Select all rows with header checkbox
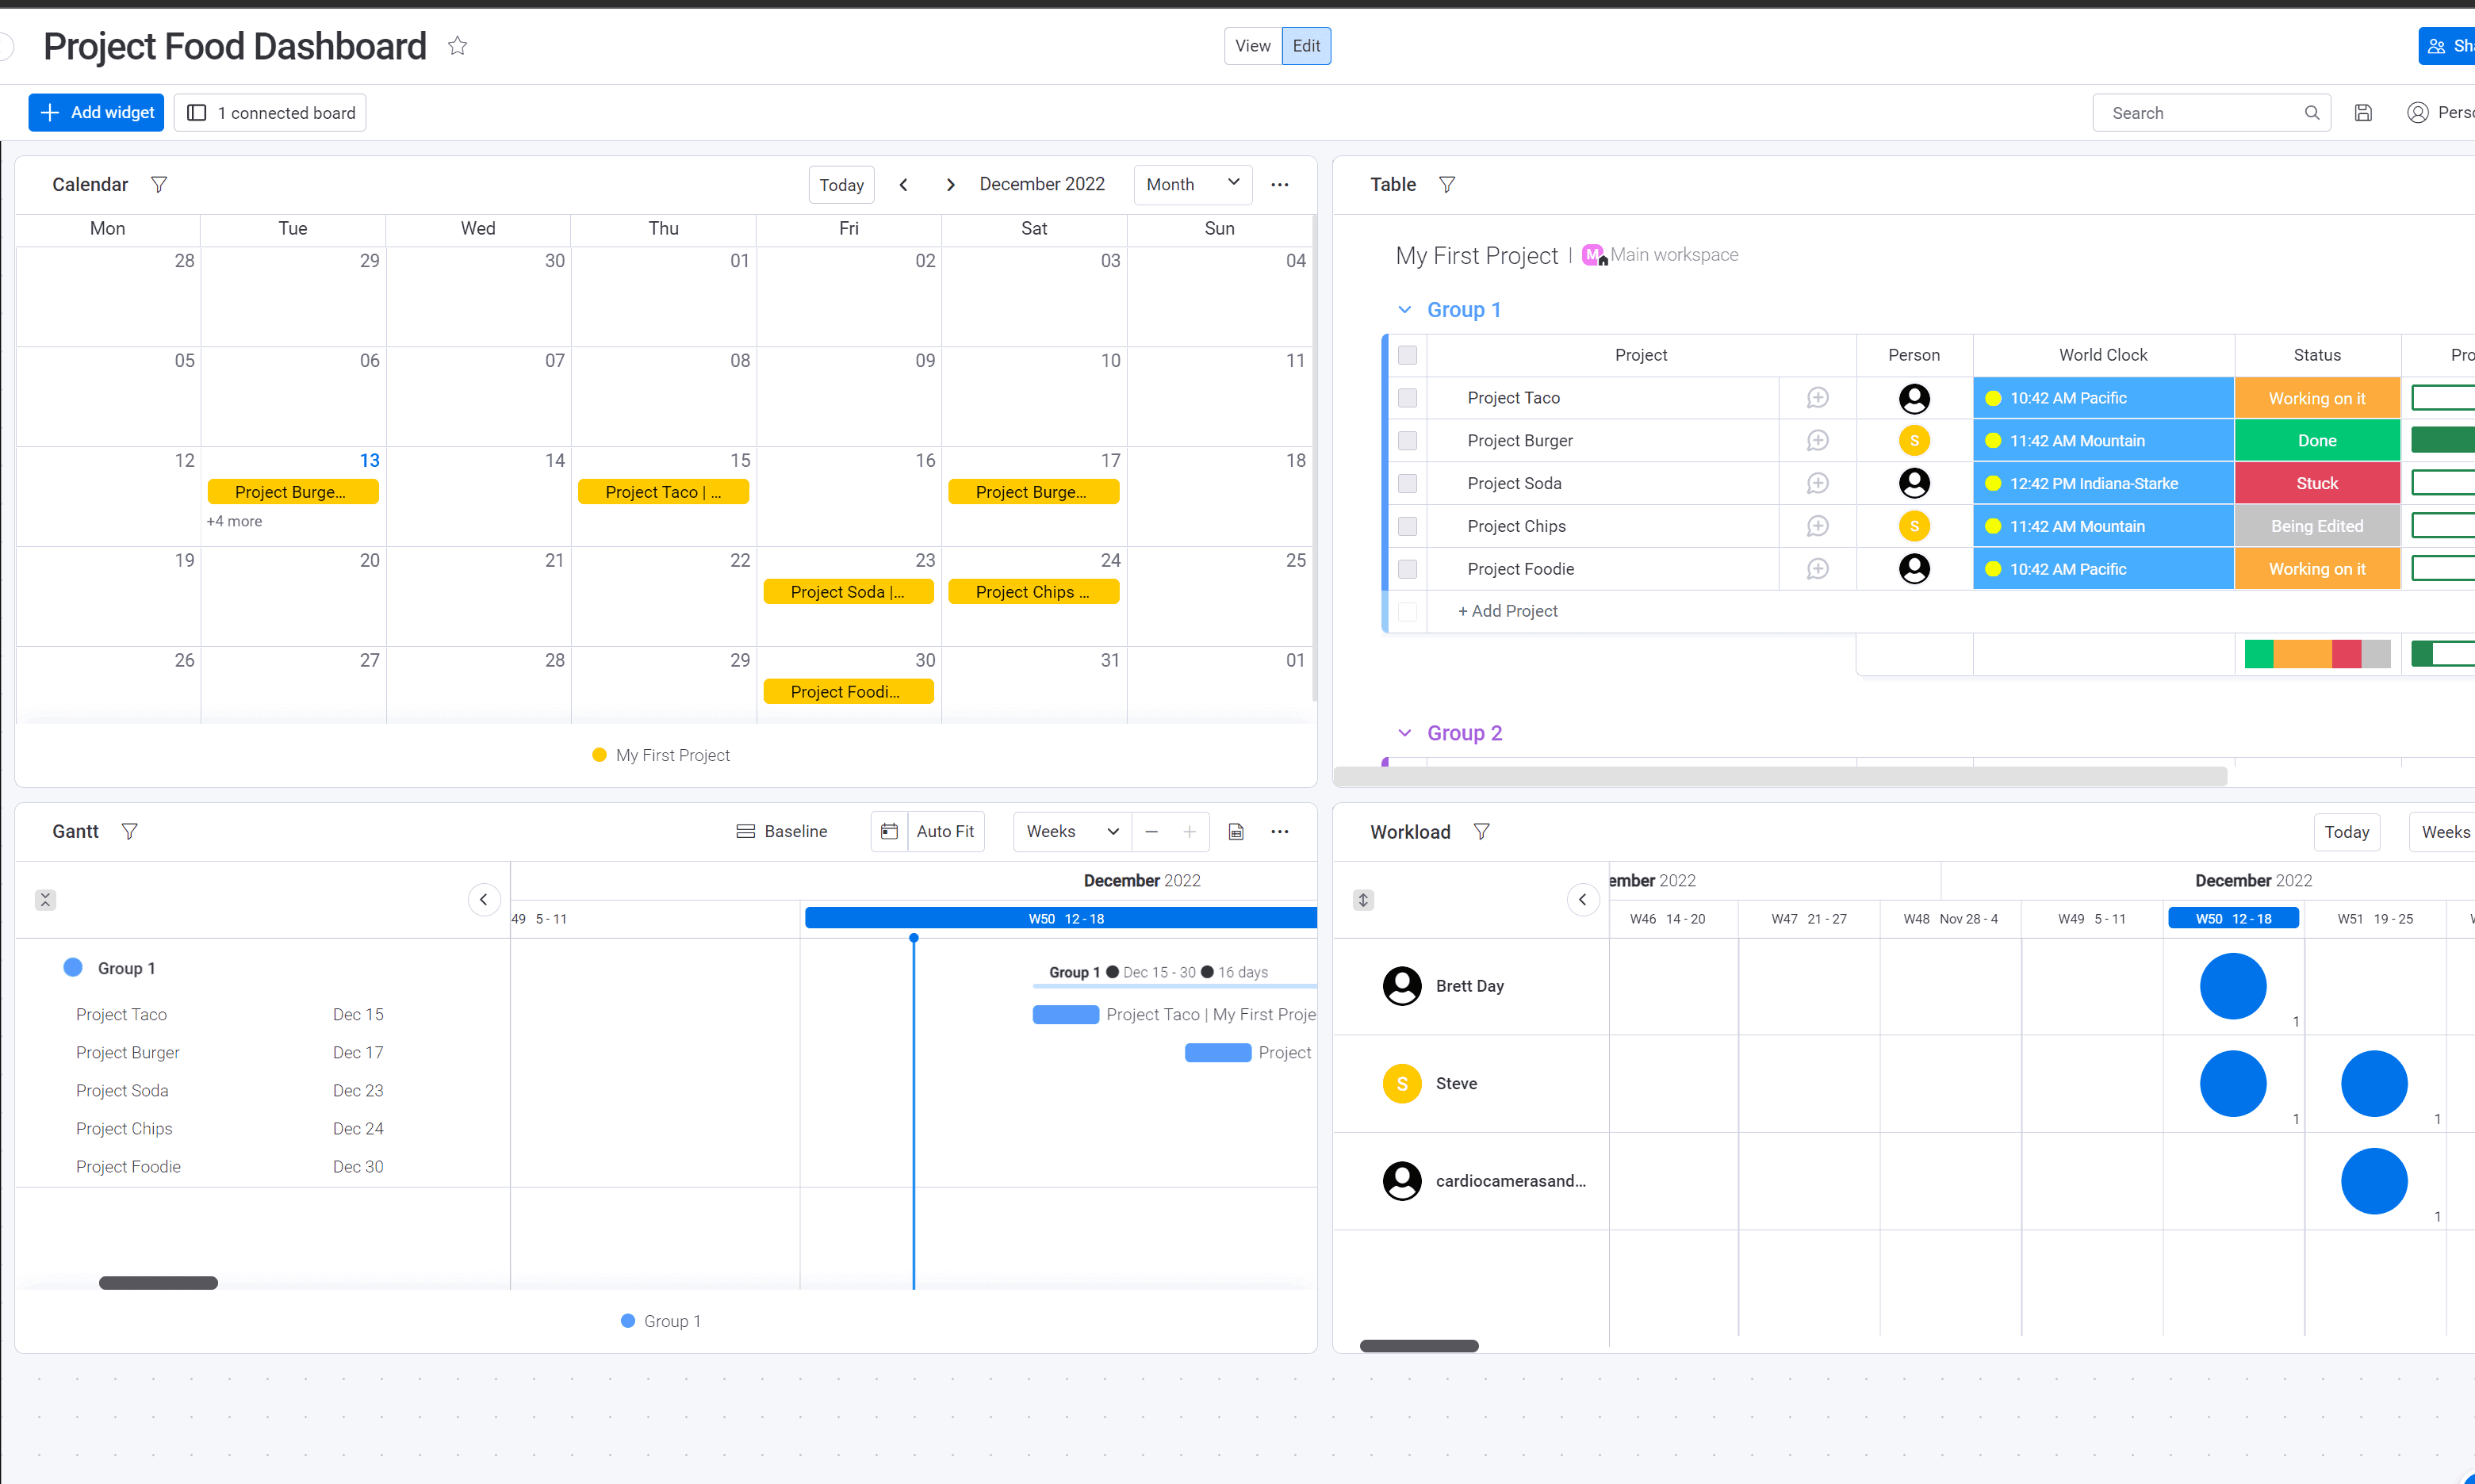The width and height of the screenshot is (2475, 1484). coord(1408,355)
